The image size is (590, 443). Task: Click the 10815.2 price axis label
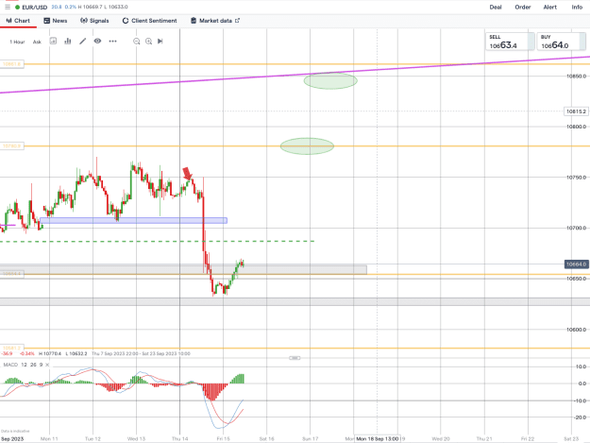[576, 111]
